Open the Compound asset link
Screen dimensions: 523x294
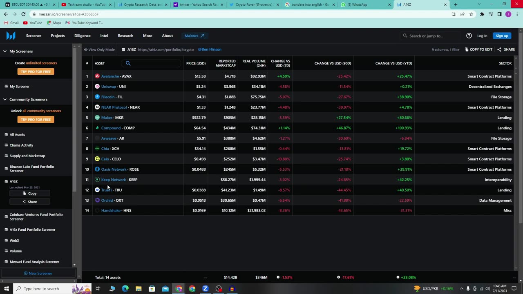[x=111, y=128]
